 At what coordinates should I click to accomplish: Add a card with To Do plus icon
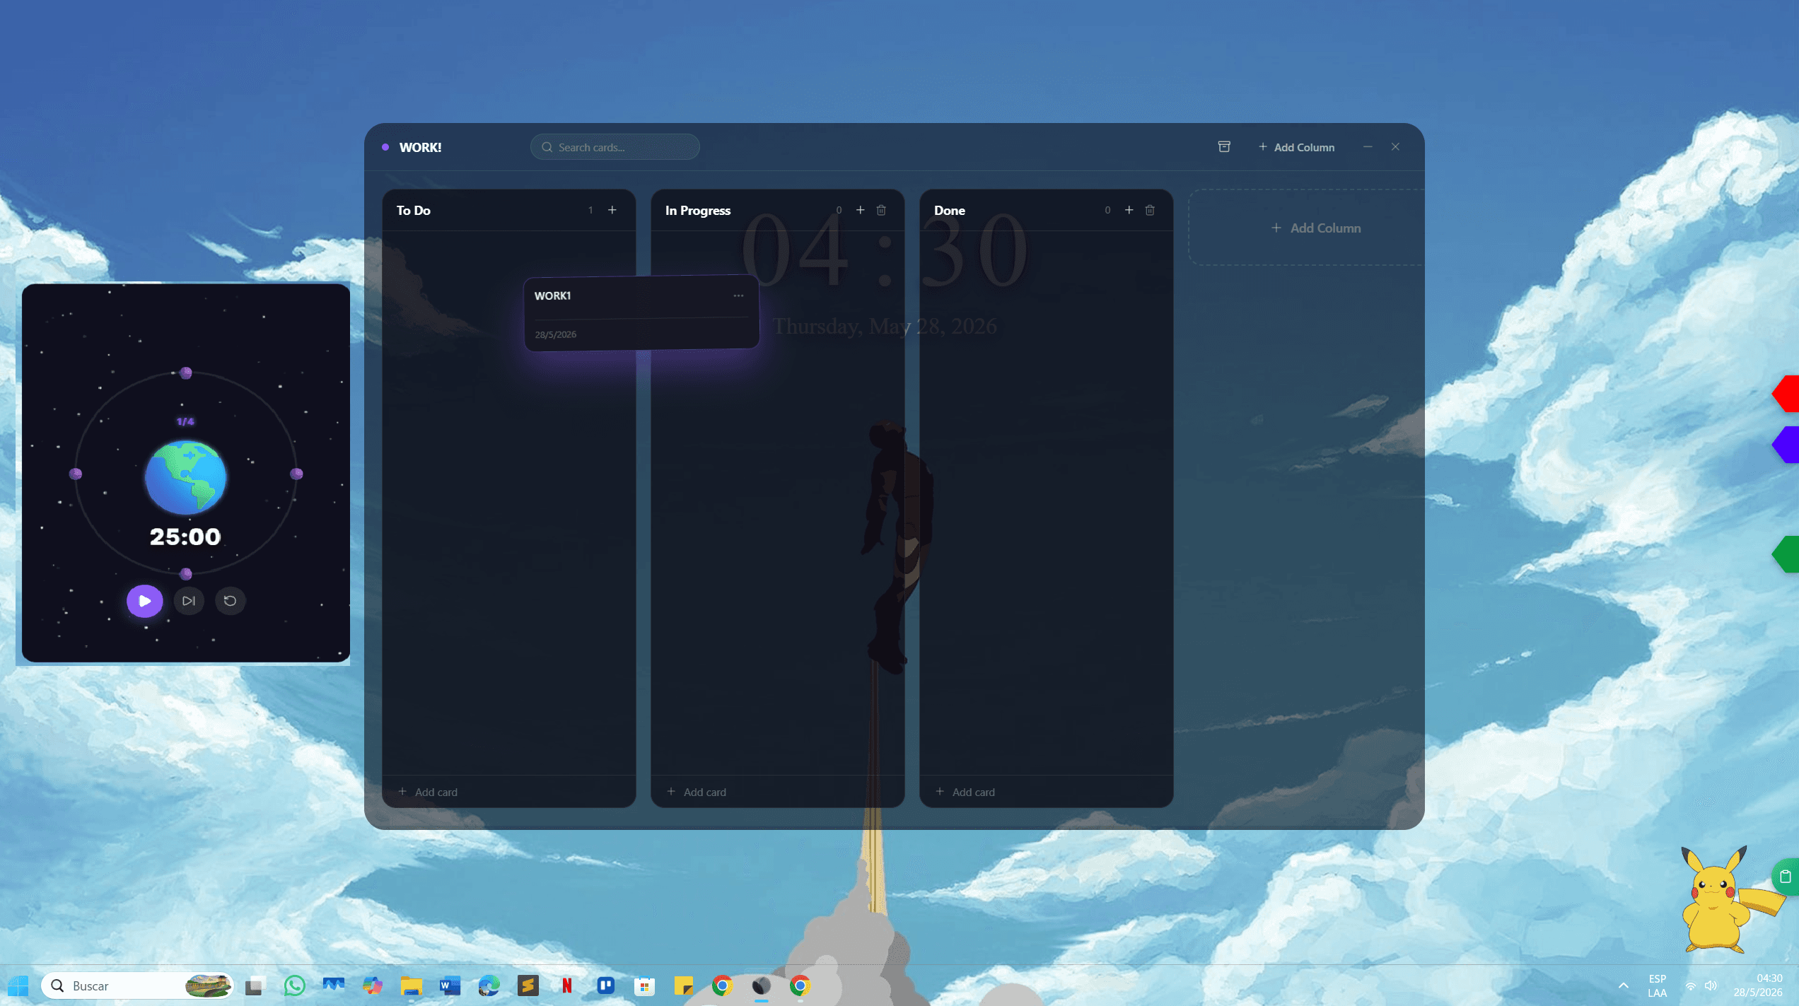(x=612, y=210)
